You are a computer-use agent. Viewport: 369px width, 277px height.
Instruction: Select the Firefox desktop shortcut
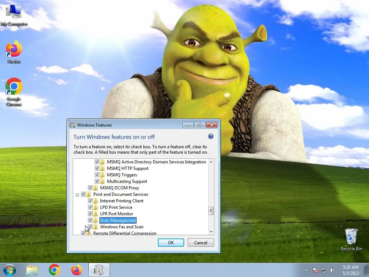14,52
